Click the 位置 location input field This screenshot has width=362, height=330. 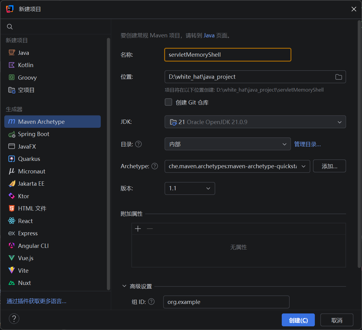tap(255, 77)
